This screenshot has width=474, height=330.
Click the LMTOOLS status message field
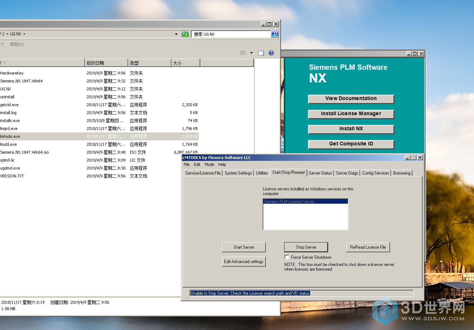(302, 293)
